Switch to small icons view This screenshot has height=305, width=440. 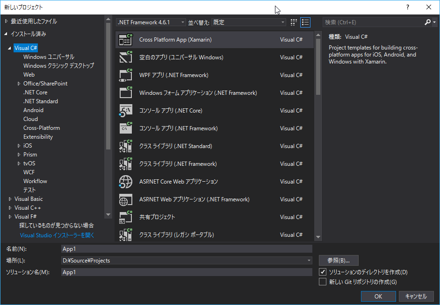click(x=294, y=22)
